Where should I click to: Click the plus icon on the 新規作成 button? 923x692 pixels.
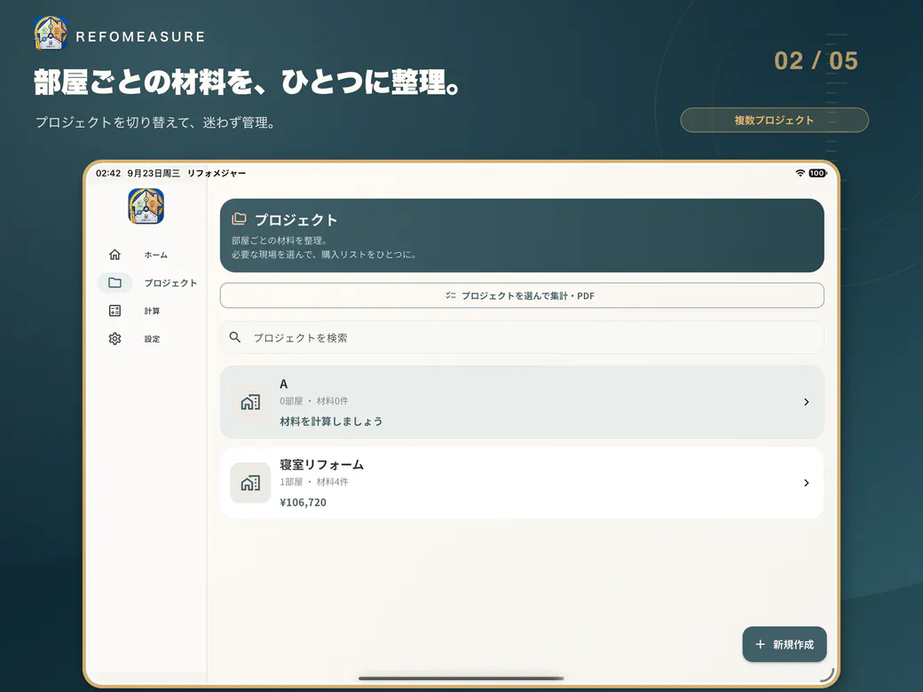[760, 644]
